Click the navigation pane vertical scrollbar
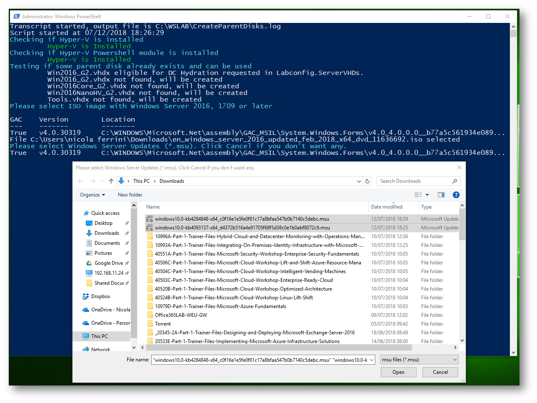This screenshot has width=537, height=403. [x=134, y=273]
